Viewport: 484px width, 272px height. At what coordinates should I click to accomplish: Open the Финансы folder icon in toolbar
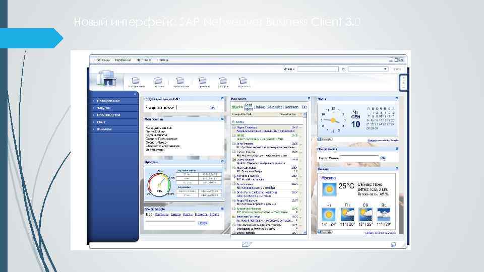coord(243,81)
